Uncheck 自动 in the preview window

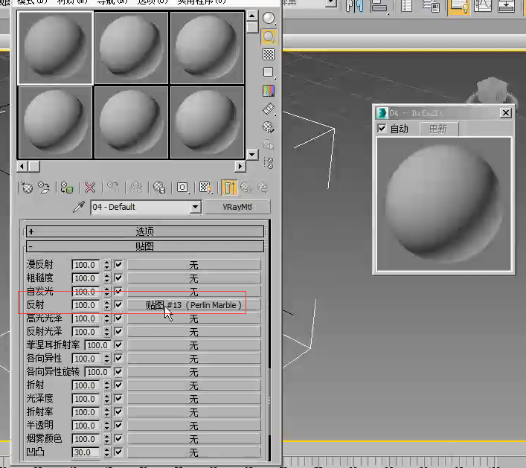tap(382, 129)
